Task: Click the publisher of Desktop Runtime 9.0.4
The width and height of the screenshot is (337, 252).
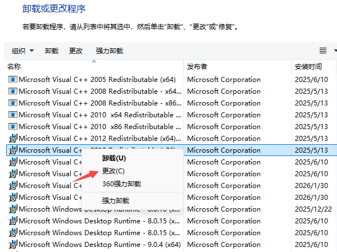Action: [x=224, y=245]
